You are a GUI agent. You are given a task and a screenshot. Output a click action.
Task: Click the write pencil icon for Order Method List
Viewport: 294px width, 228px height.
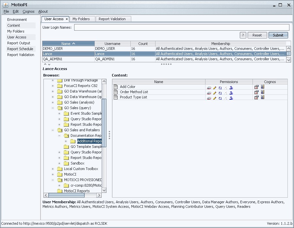tap(215, 93)
